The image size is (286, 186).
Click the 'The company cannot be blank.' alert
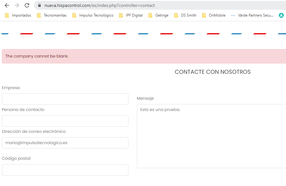click(144, 56)
